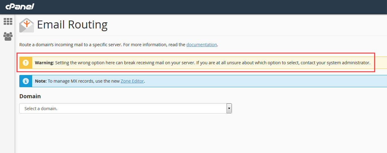387x153 pixels.
Task: Click the Email Routing page heading
Action: tap(72, 24)
